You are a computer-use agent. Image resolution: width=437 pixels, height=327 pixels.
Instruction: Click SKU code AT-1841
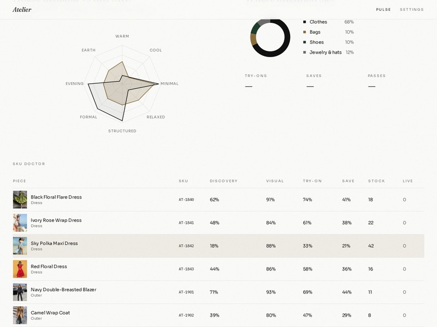[x=186, y=223]
